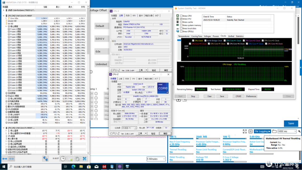Start XTU File Logging button
The width and height of the screenshot is (302, 170).
(x=262, y=131)
